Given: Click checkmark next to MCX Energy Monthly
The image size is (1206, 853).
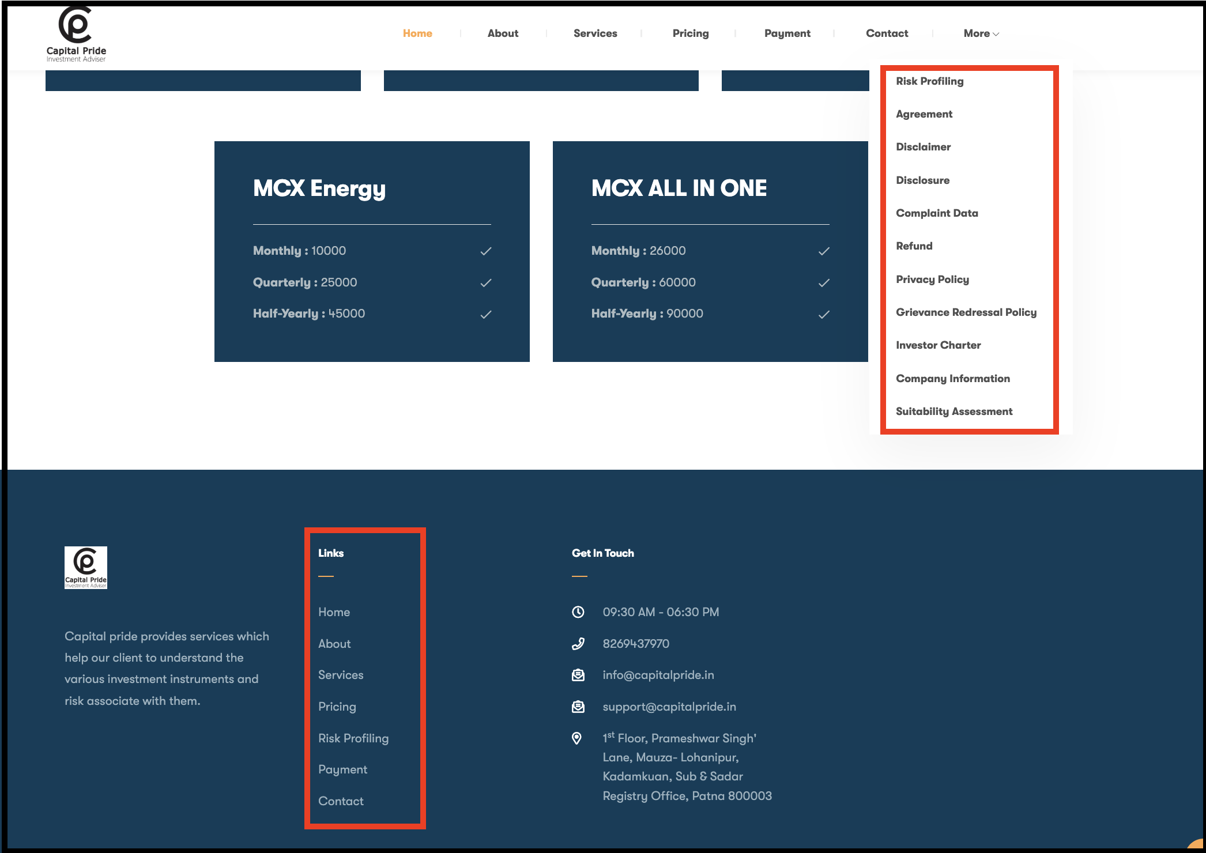Looking at the screenshot, I should 486,251.
